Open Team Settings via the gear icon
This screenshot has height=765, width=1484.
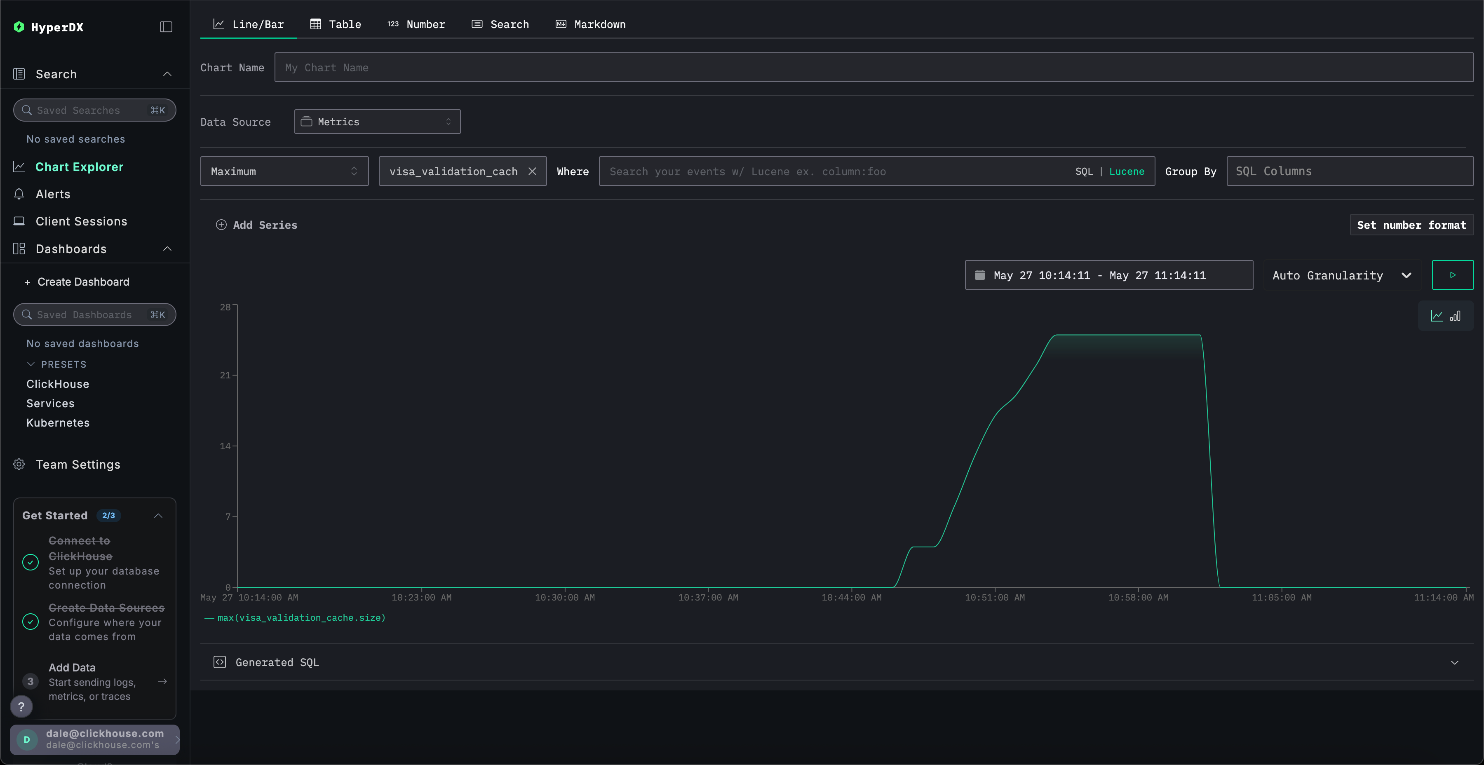coord(19,464)
